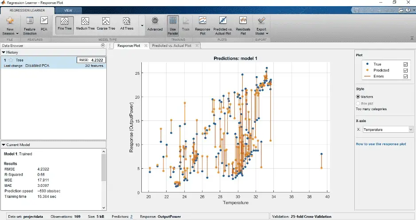Select the Response Plot document tab

tap(128, 46)
